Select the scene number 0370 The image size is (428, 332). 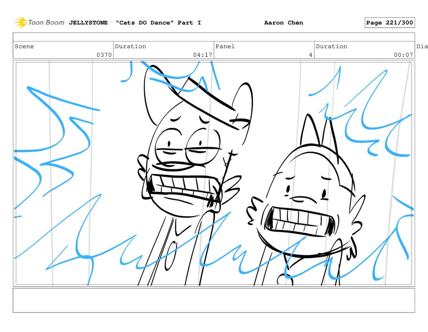104,55
